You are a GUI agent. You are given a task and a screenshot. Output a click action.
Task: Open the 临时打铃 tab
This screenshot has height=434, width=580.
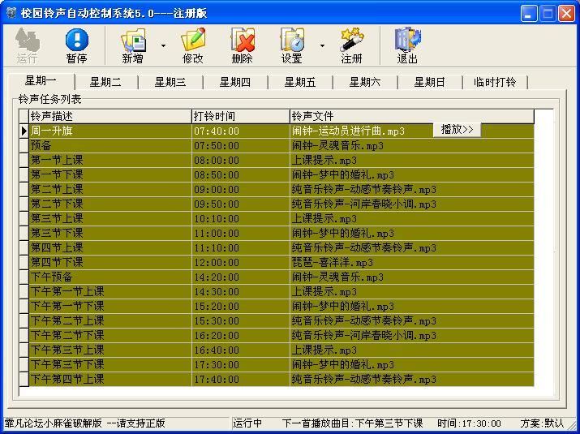[495, 82]
